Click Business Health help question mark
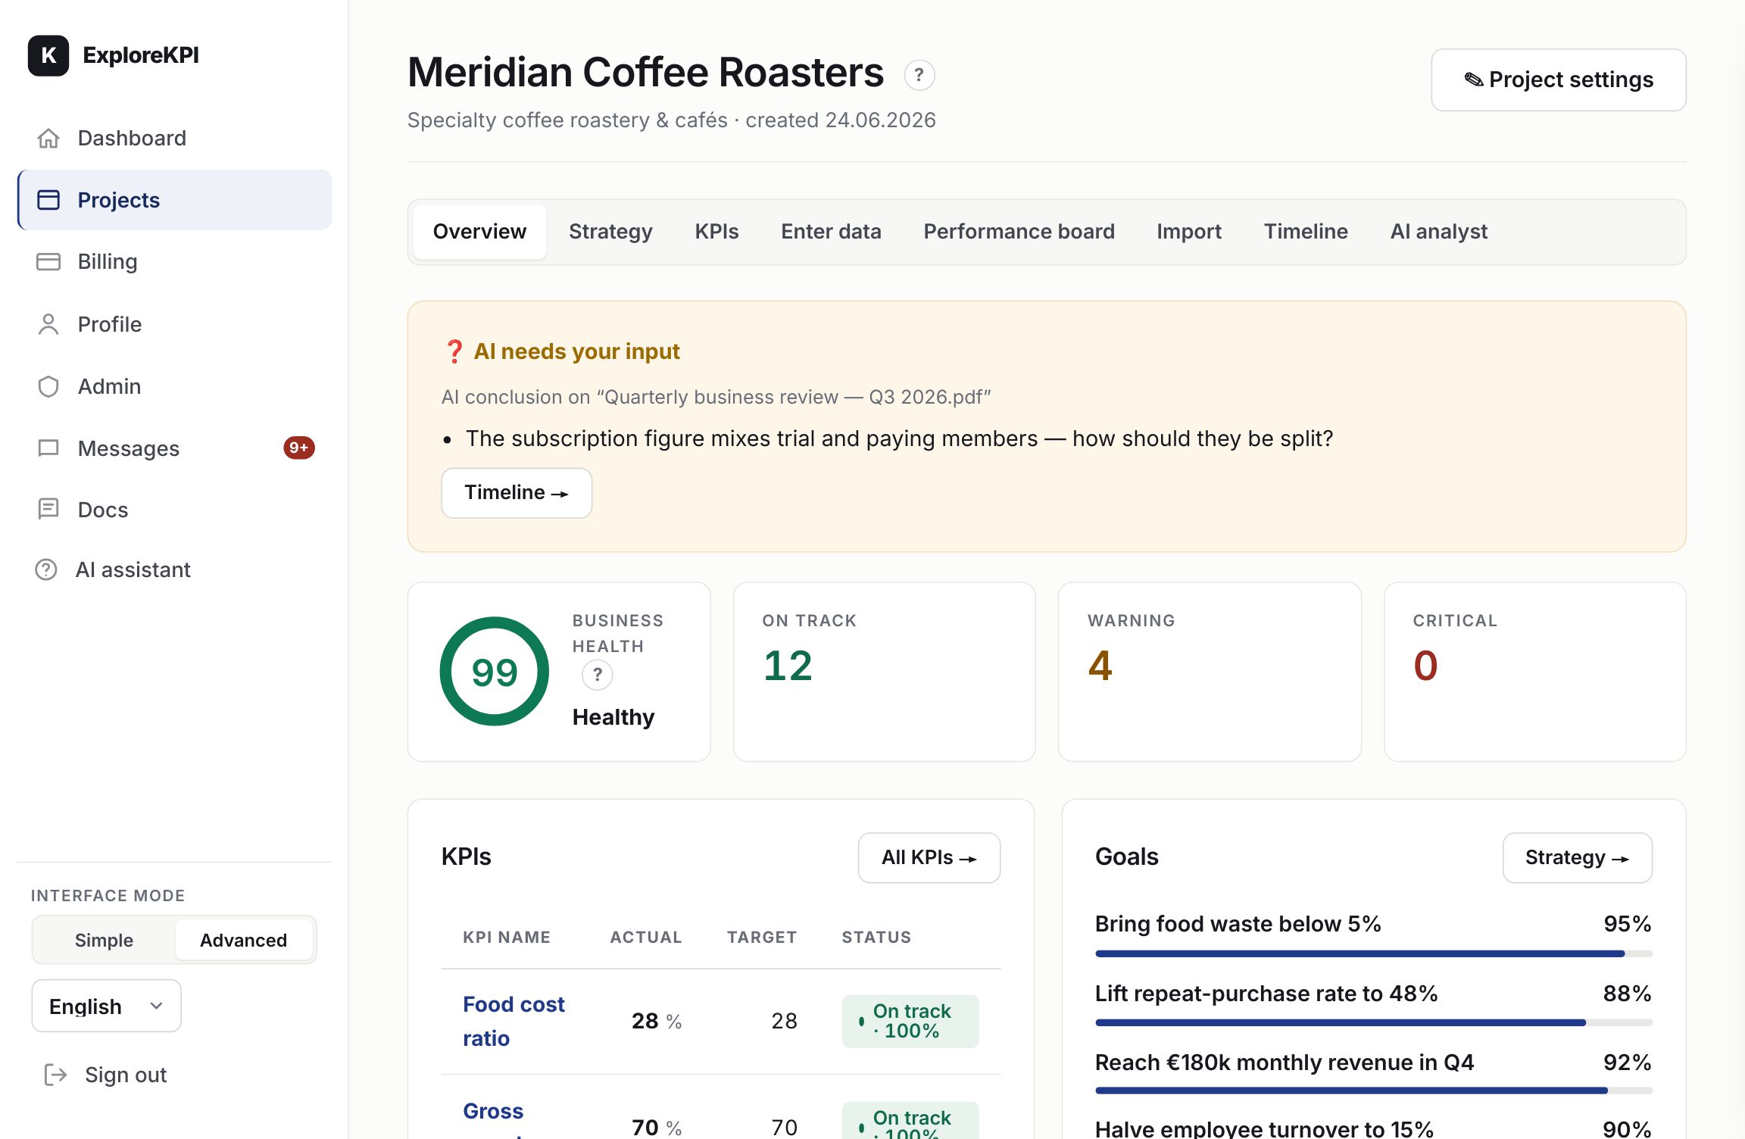1745x1139 pixels. 598,675
